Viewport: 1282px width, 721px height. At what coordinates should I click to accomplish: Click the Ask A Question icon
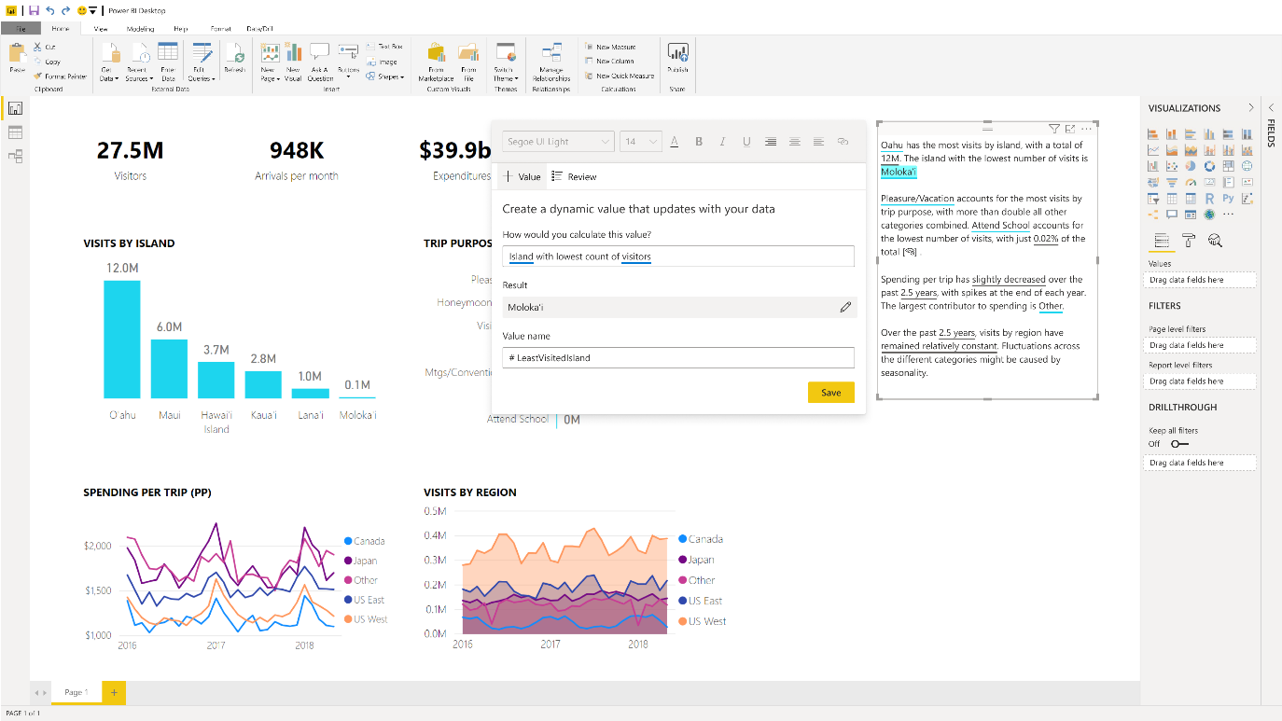point(320,62)
